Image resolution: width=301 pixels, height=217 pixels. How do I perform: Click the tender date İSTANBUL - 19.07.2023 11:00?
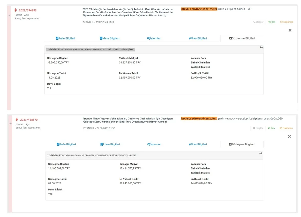pyautogui.click(x=98, y=22)
